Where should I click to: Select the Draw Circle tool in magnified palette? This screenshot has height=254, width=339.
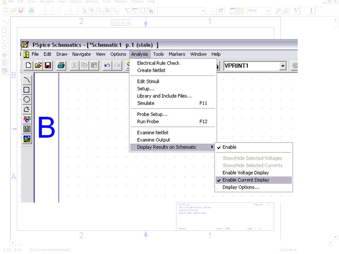click(x=27, y=99)
